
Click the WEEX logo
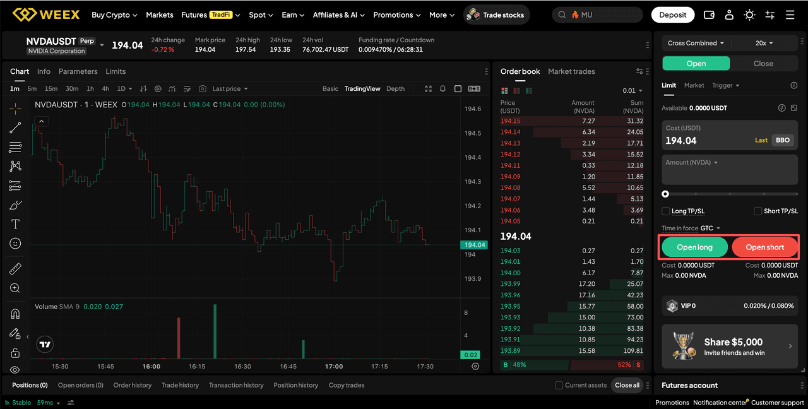[x=45, y=15]
